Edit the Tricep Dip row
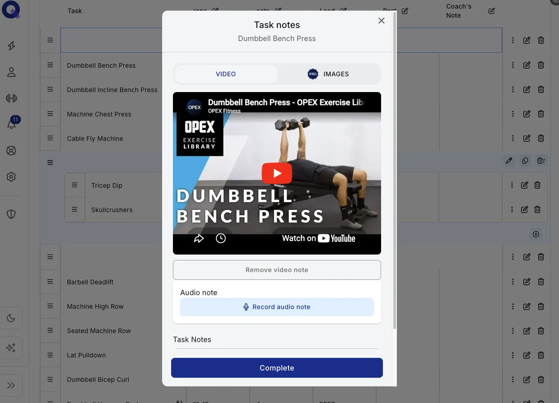Screen dimensions: 559x403 [x=524, y=185]
